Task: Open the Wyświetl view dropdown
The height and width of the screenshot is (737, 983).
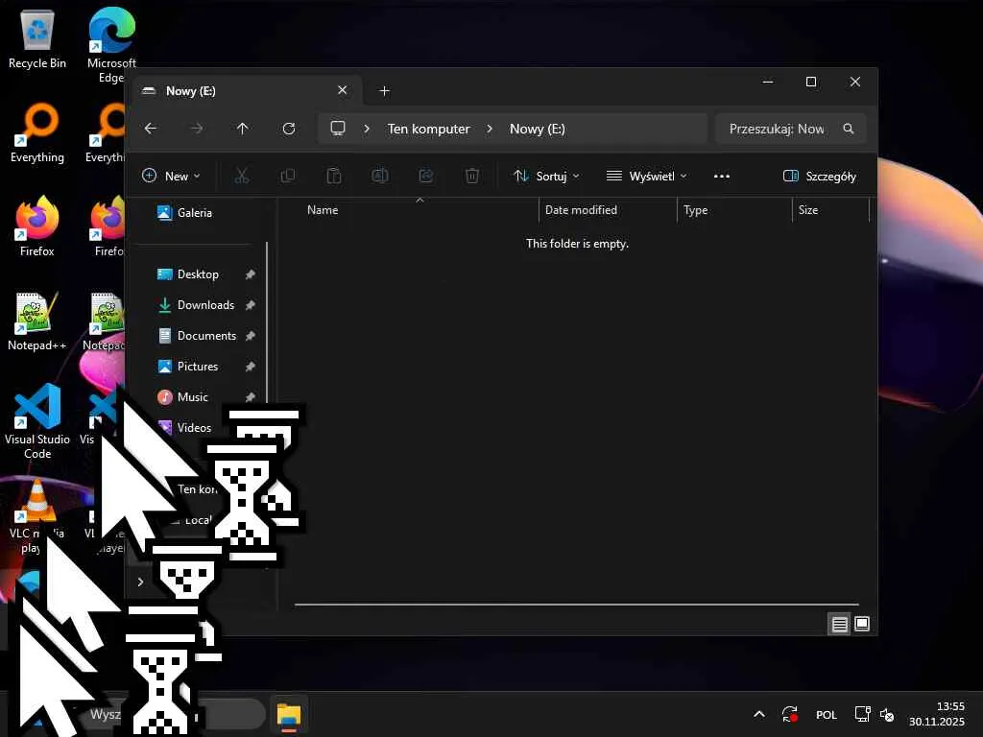Action: tap(646, 177)
